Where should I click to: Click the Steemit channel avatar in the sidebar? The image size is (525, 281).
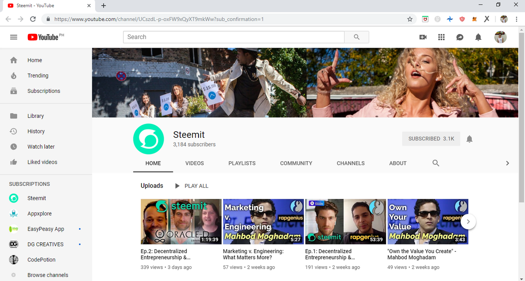(x=14, y=198)
